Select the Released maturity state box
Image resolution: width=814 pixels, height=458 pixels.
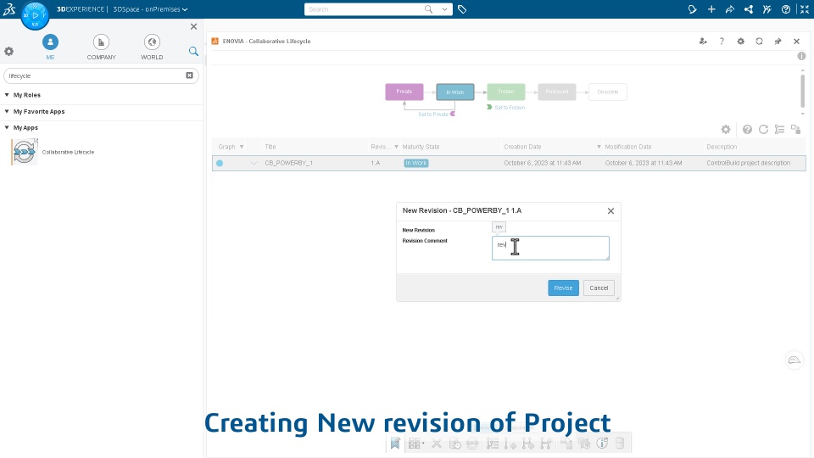[556, 92]
